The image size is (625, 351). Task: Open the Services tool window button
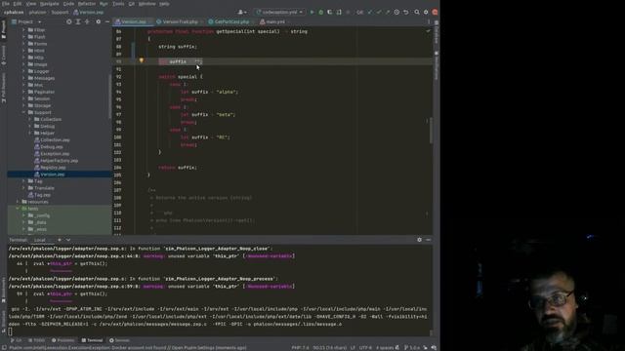click(119, 340)
